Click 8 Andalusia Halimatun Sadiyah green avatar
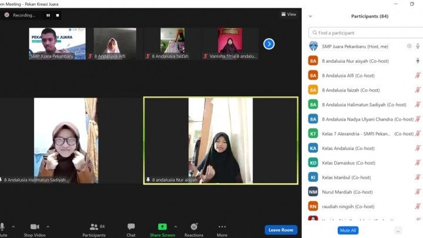The width and height of the screenshot is (423, 238). point(313,105)
